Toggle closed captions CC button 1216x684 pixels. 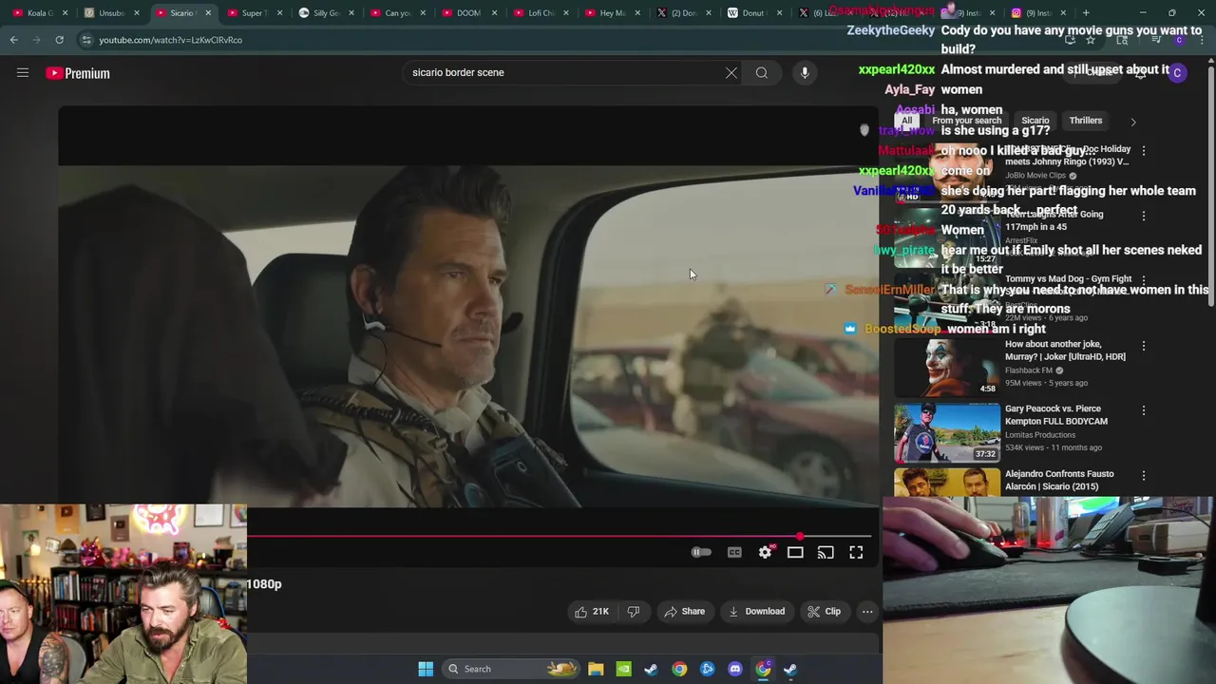pos(734,552)
